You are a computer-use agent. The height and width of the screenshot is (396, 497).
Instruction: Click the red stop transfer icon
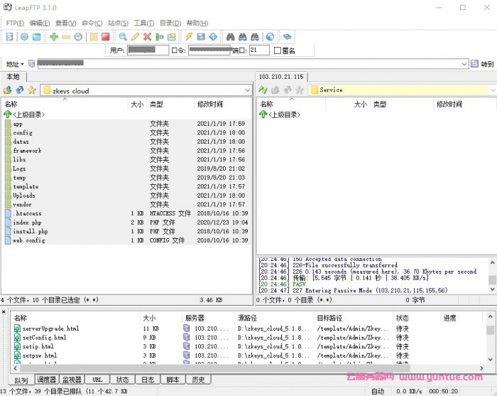106,36
